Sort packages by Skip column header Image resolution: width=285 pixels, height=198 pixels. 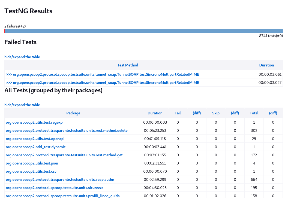pos(216,113)
